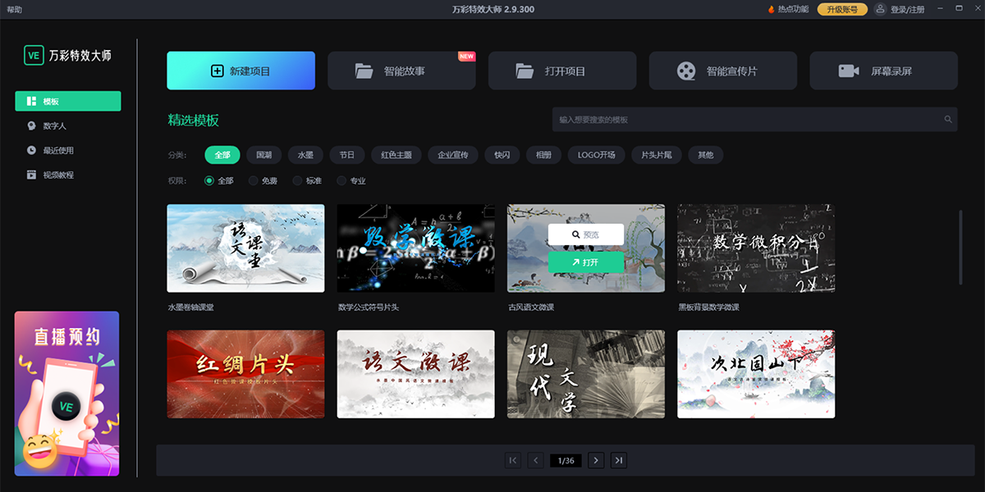Open 视频教程 in the sidebar

[x=54, y=174]
